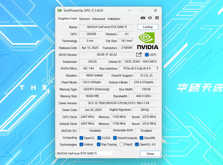Click the Transistors value 21900M
Screen dimensions: 223x165
point(126,48)
